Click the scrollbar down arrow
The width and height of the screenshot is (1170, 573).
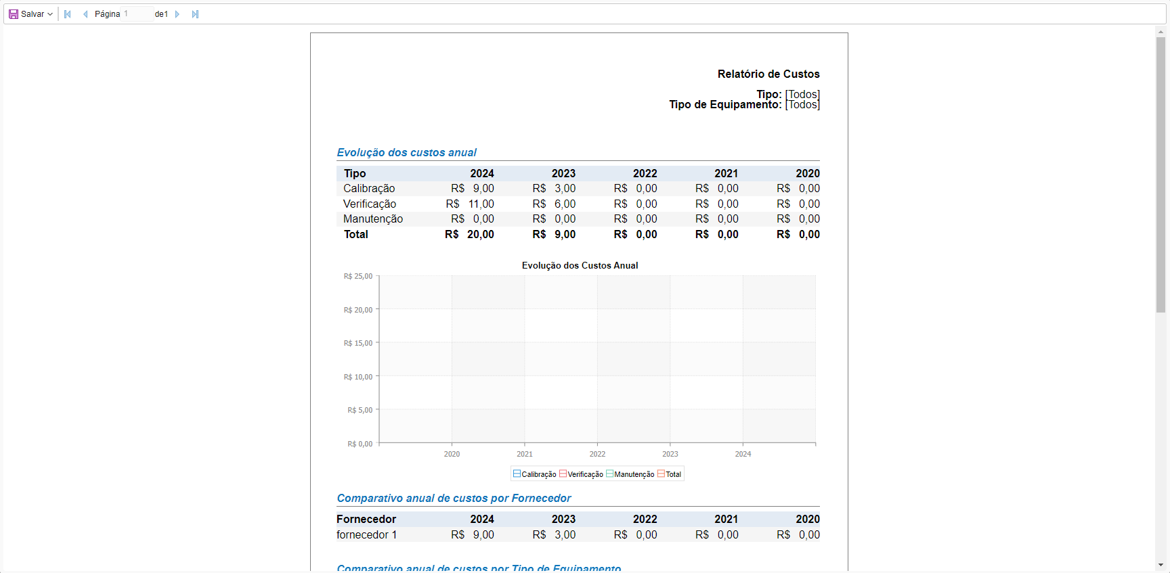pos(1161,565)
